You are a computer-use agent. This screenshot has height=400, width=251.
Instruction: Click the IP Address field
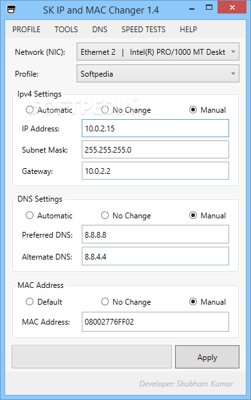pos(155,128)
